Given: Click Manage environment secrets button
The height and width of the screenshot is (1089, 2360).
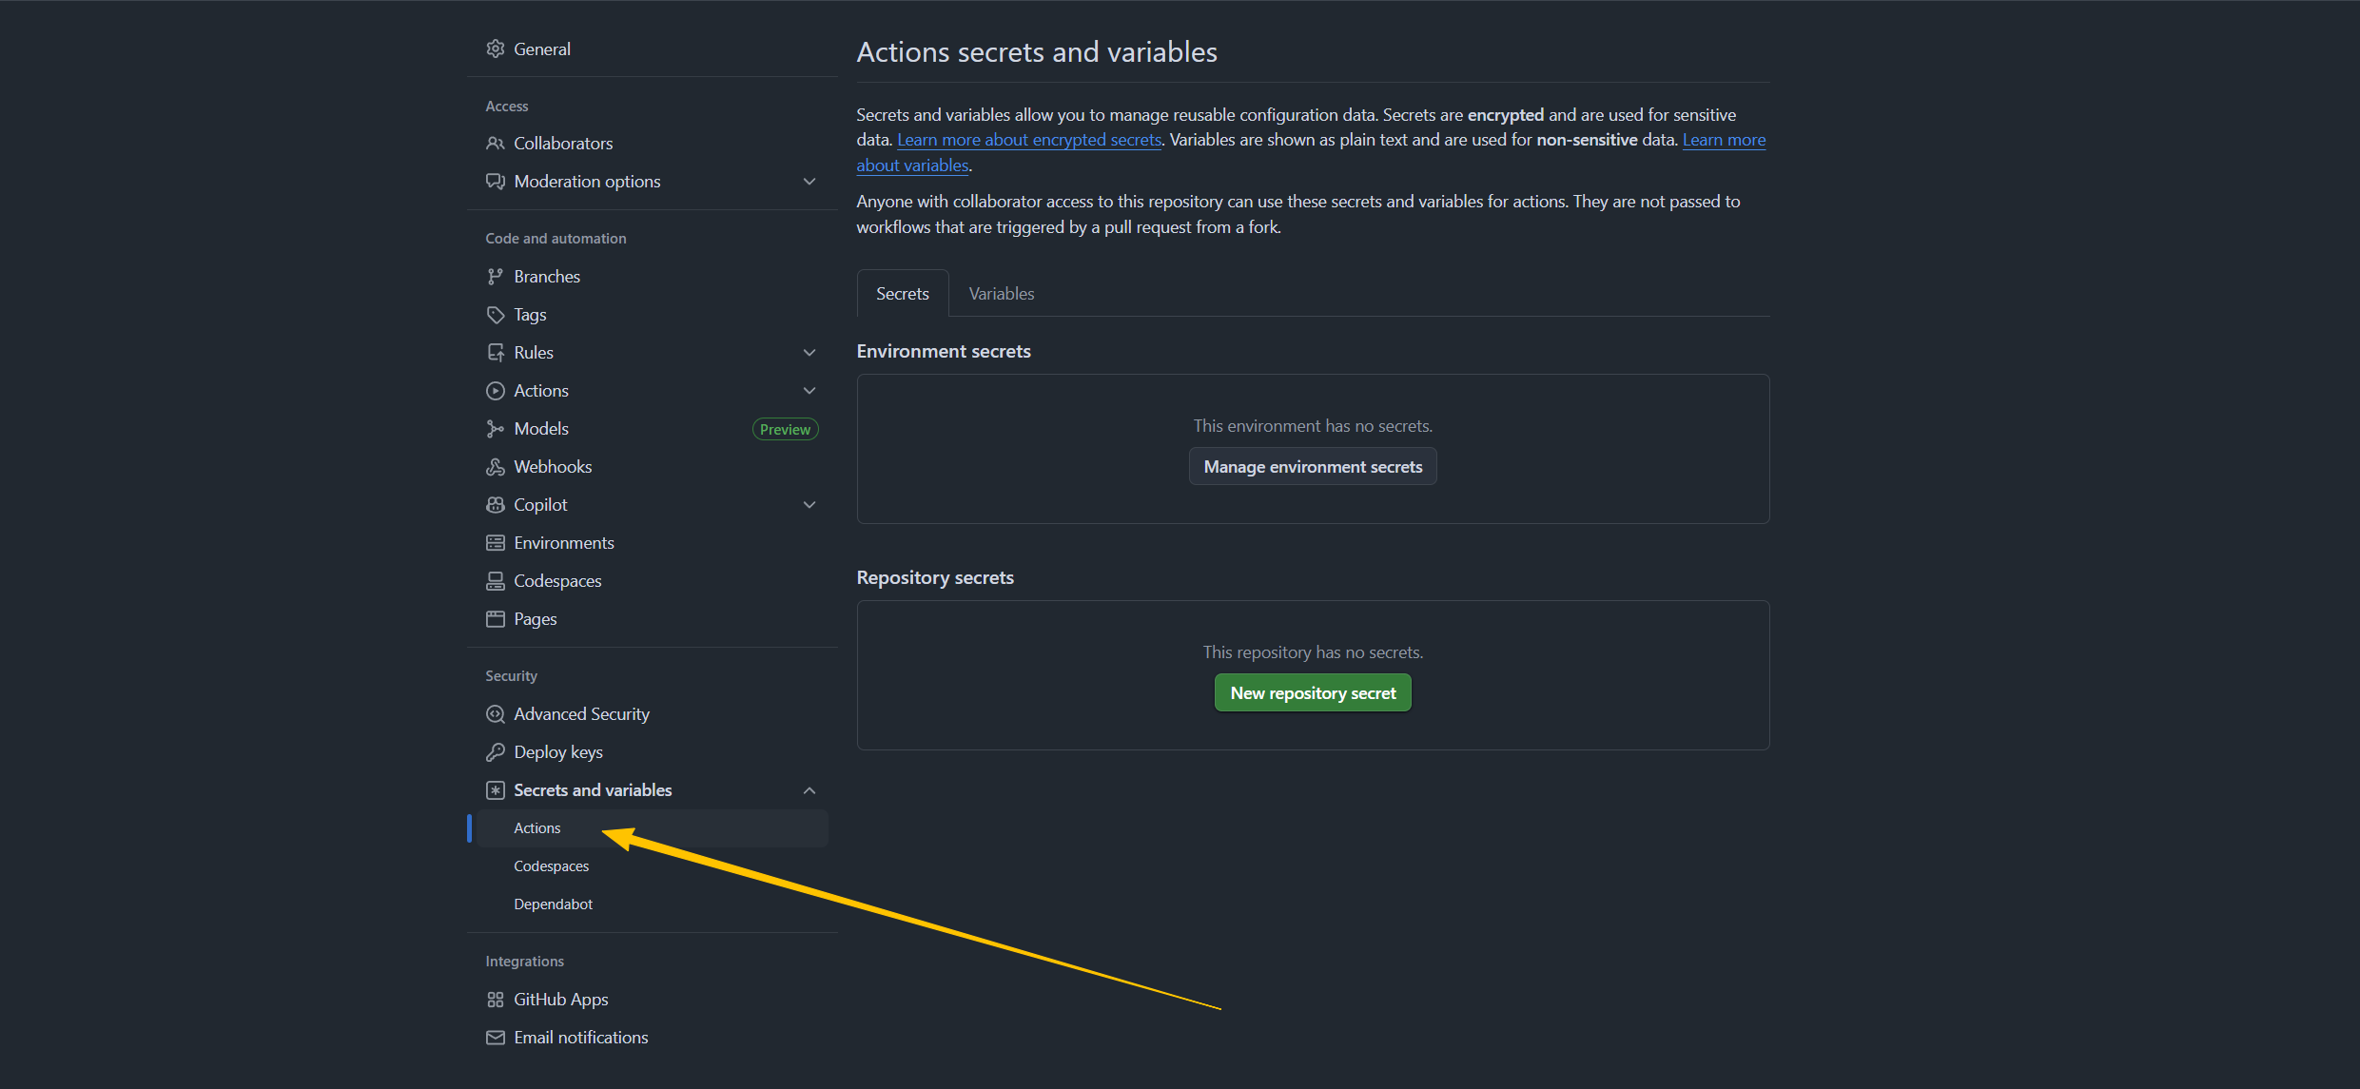Looking at the screenshot, I should [1313, 467].
